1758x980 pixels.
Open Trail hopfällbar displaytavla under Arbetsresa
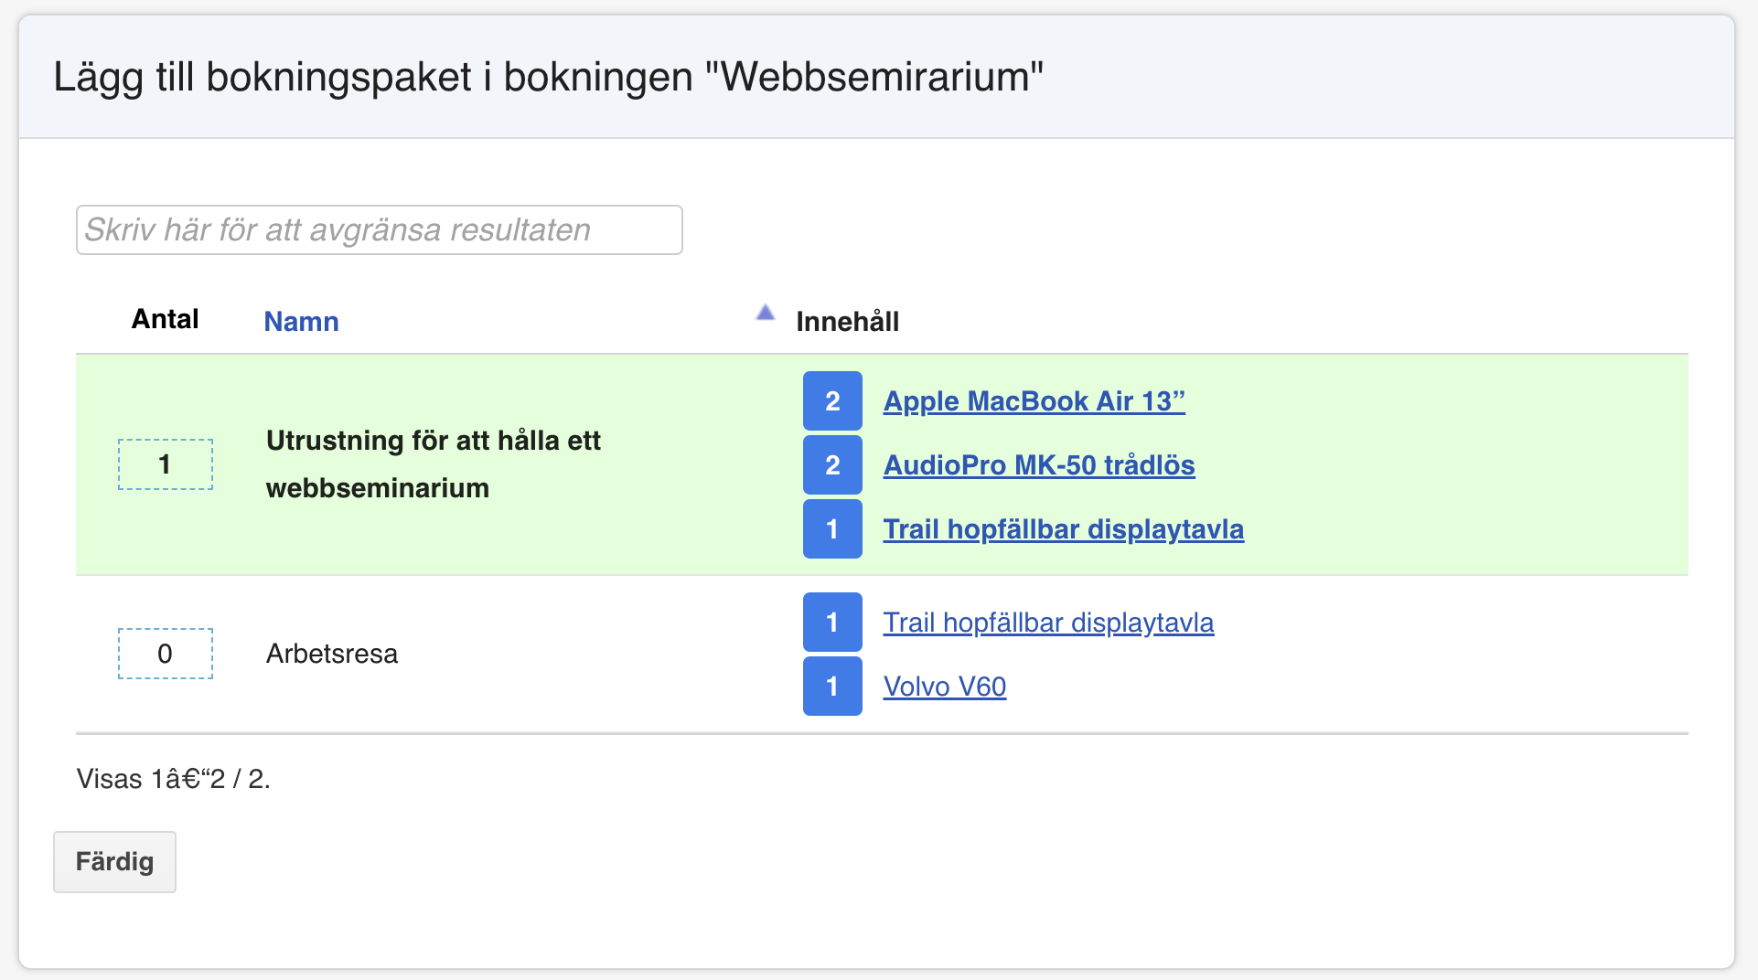(x=1048, y=623)
